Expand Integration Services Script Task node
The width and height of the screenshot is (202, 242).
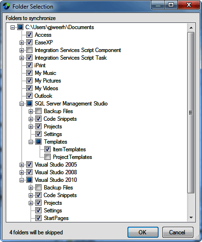(x=21, y=58)
